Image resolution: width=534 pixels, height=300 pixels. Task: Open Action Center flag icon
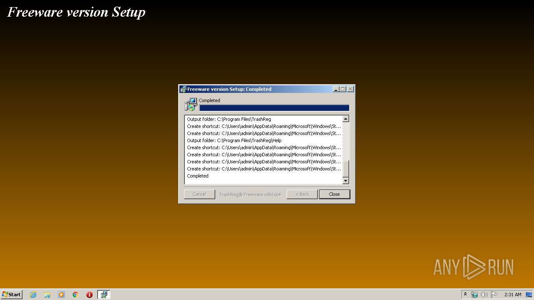coord(494,295)
